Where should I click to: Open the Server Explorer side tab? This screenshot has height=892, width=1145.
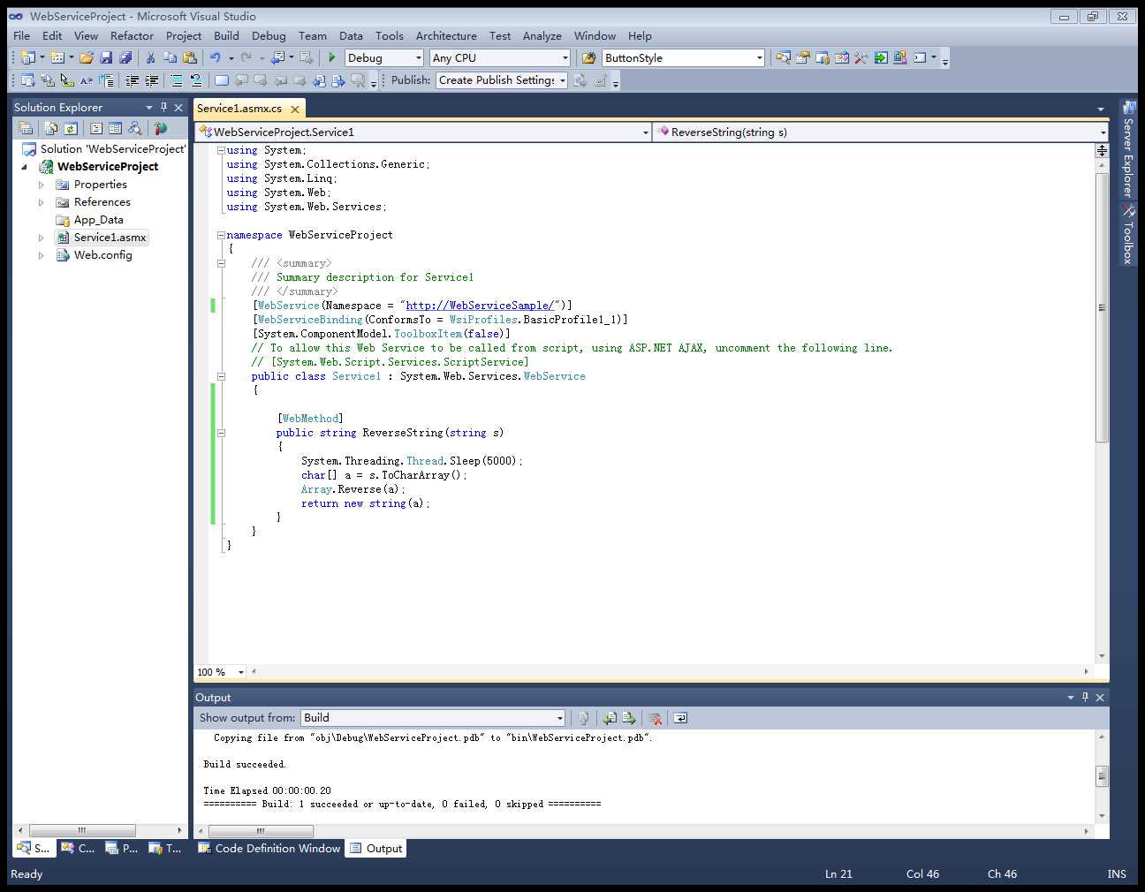tap(1127, 148)
